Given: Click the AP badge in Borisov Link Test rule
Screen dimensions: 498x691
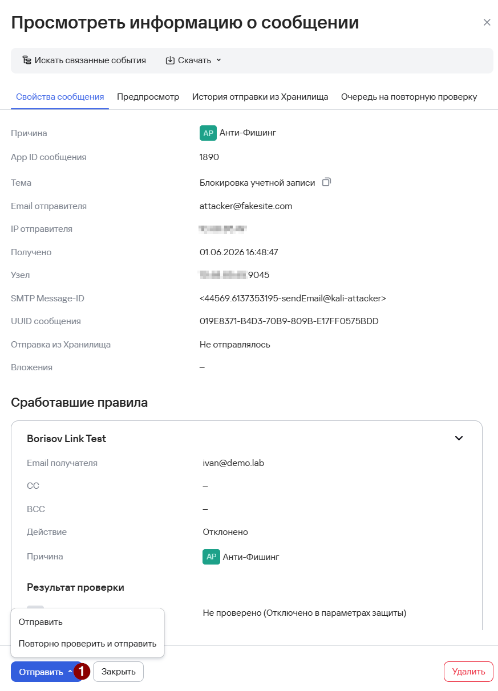Looking at the screenshot, I should click(x=211, y=557).
